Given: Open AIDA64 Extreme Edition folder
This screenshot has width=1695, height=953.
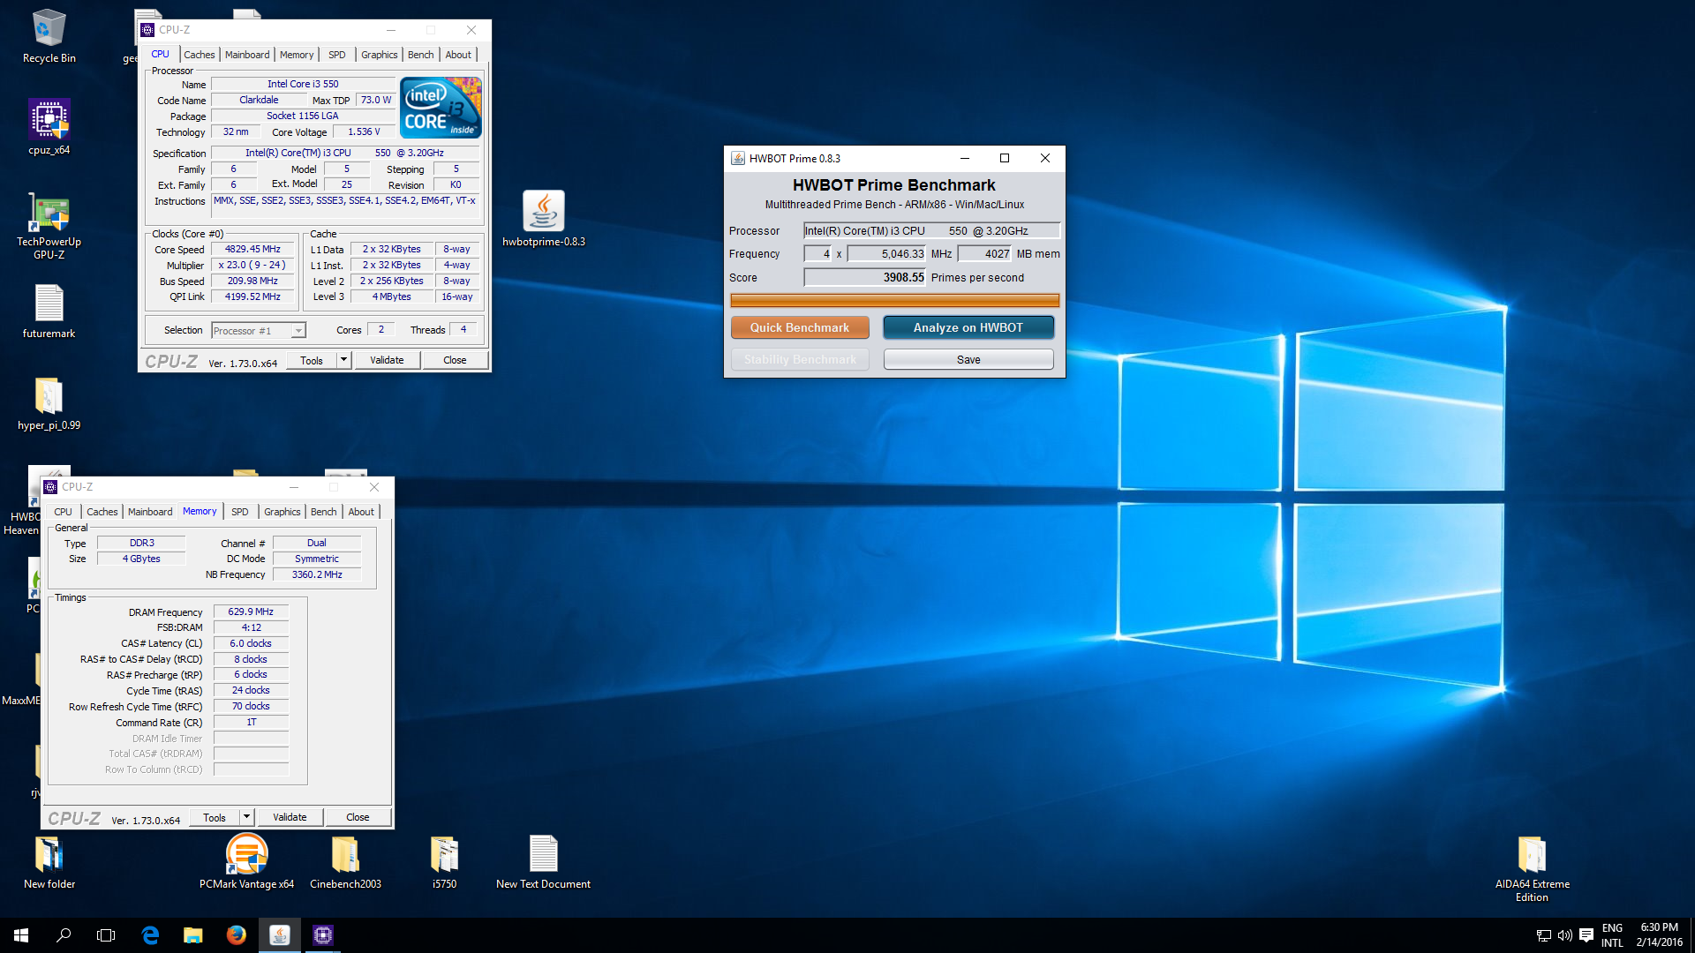Looking at the screenshot, I should [x=1532, y=868].
